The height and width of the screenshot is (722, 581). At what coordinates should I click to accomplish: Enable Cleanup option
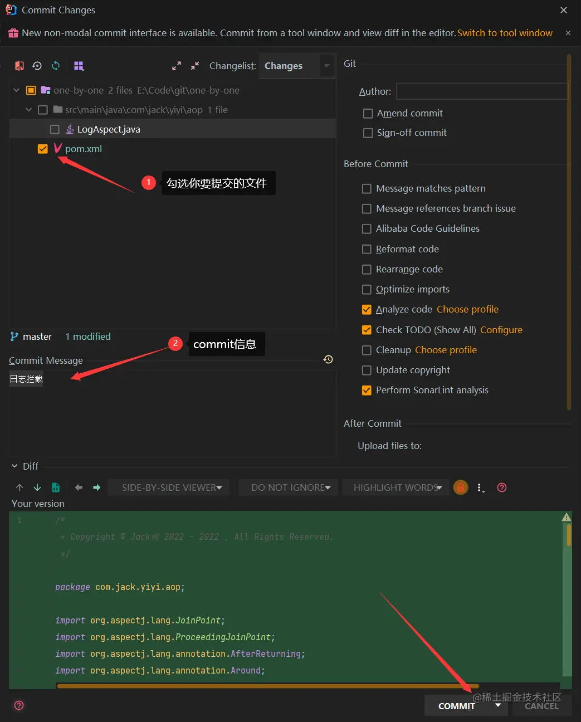[x=367, y=350]
